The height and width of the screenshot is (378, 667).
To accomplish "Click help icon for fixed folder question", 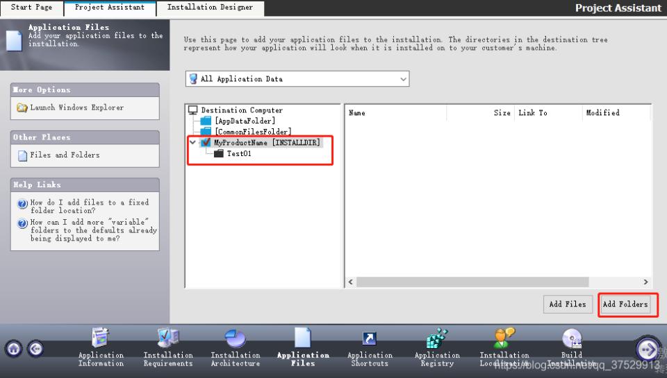I will [x=22, y=203].
